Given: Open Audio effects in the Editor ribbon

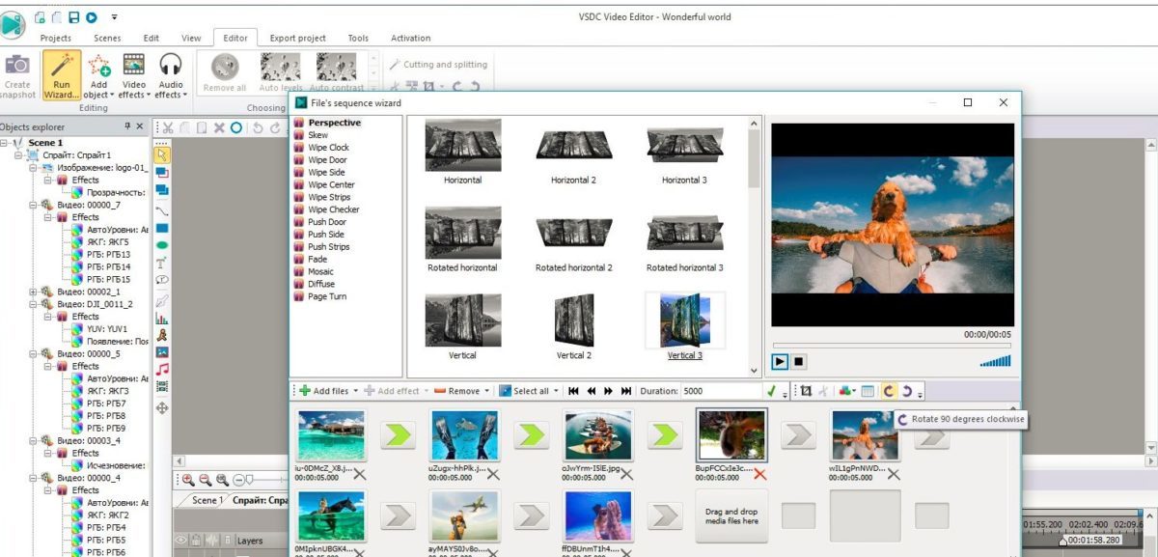Looking at the screenshot, I should pyautogui.click(x=170, y=75).
